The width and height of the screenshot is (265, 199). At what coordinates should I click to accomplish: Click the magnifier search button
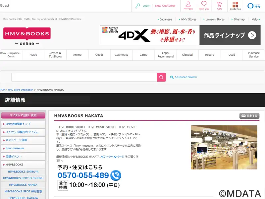pos(161,77)
